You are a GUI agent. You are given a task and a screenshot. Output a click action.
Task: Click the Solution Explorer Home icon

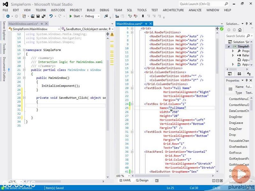[240, 30]
